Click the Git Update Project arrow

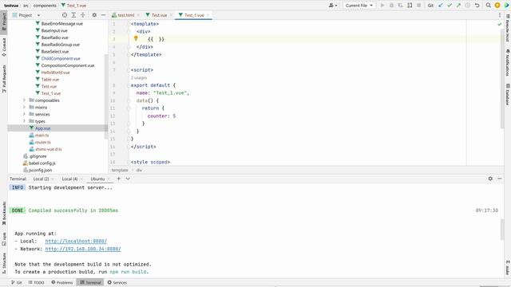441,6
